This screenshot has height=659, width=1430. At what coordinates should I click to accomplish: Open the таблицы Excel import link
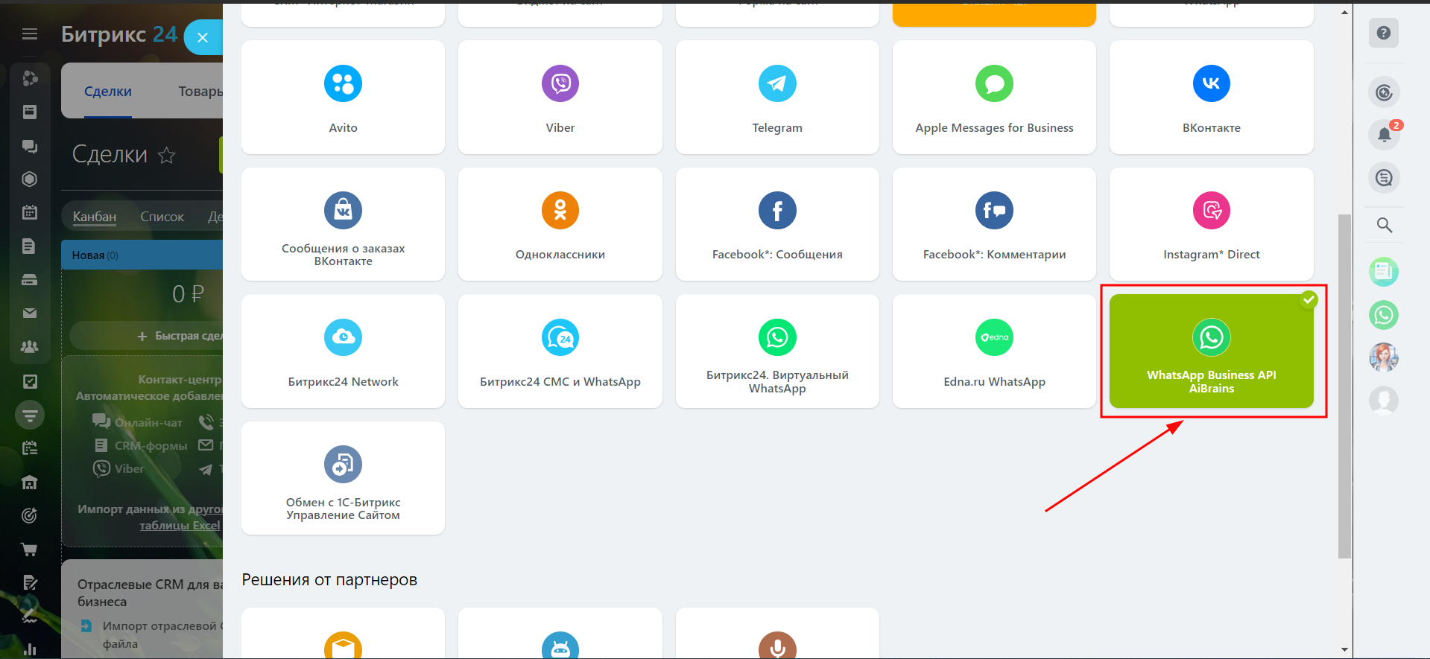[x=180, y=525]
